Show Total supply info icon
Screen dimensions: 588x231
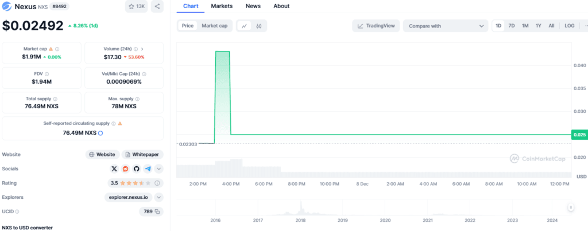(55, 99)
